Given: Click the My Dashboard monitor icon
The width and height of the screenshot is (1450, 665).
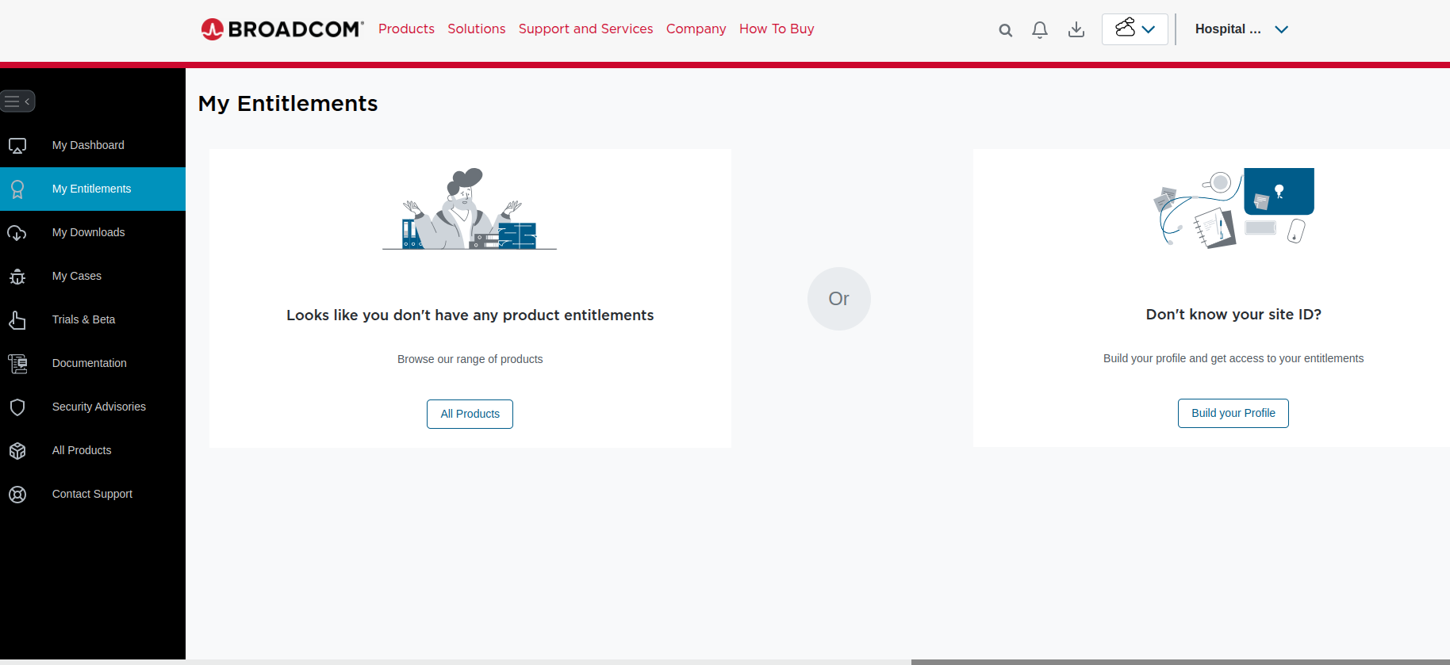Looking at the screenshot, I should tap(17, 146).
